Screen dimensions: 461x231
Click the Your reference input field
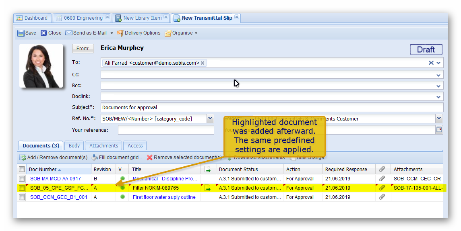(166, 130)
